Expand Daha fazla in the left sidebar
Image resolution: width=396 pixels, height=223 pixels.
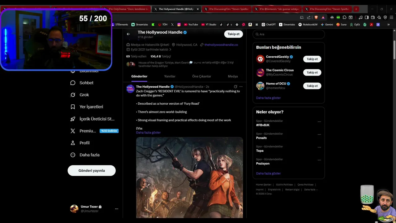coord(85,155)
